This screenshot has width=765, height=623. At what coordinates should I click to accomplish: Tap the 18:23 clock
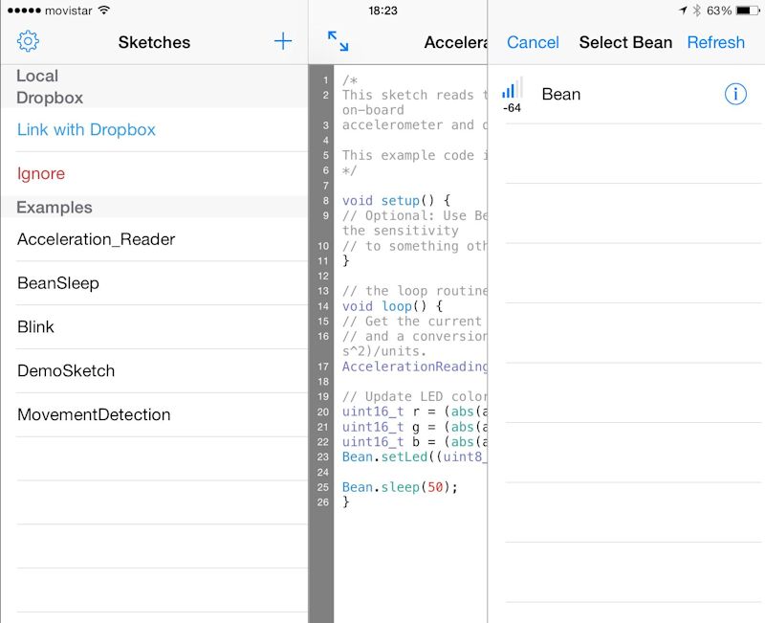383,11
